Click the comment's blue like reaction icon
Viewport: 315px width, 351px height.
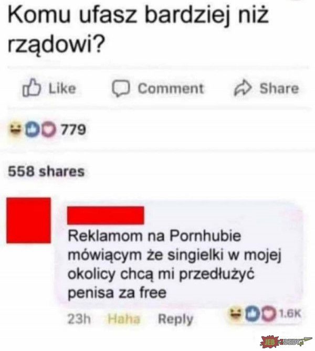252,314
